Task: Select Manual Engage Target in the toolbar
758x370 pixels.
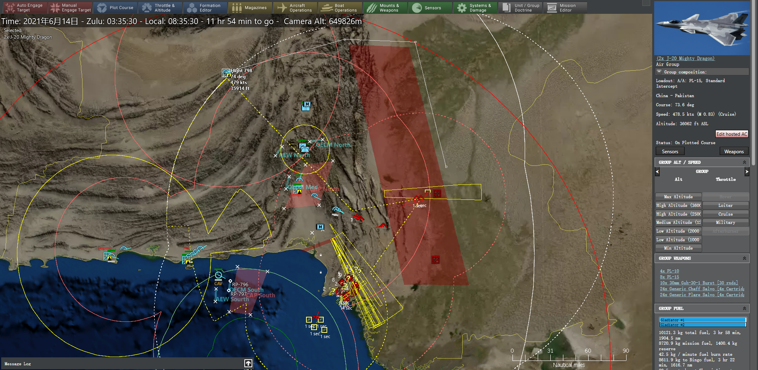Action: 70,8
